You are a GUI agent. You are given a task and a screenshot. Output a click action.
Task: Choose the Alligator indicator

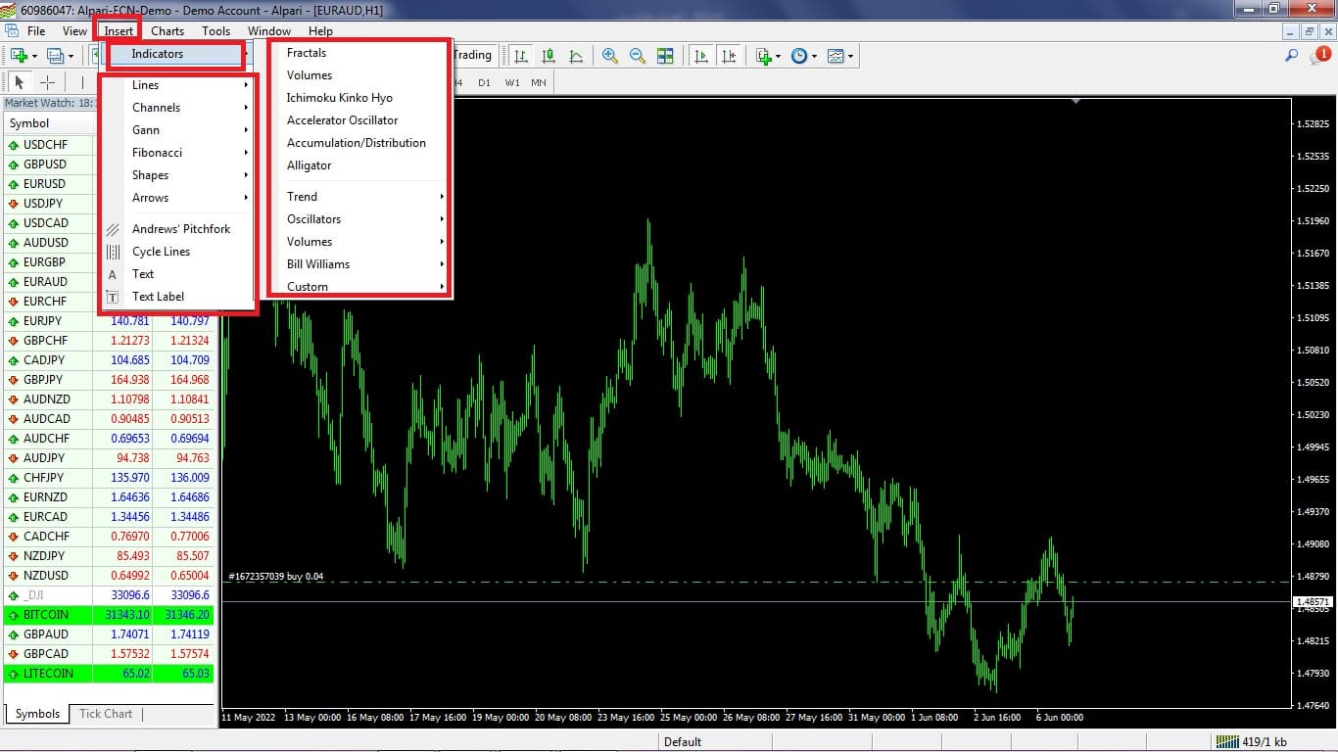pyautogui.click(x=310, y=165)
